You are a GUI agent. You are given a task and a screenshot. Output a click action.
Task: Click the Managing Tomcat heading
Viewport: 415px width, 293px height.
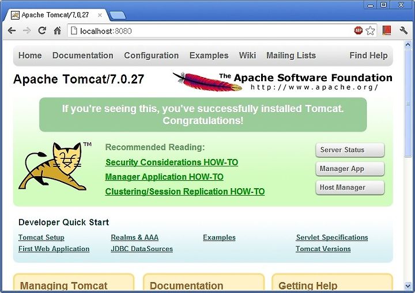(64, 286)
